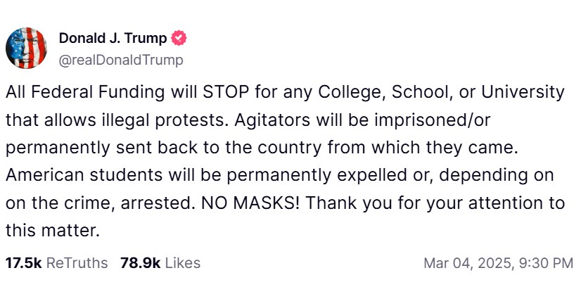Click the 17.5k ReTruths number
This screenshot has width=581, height=287.
(x=24, y=263)
